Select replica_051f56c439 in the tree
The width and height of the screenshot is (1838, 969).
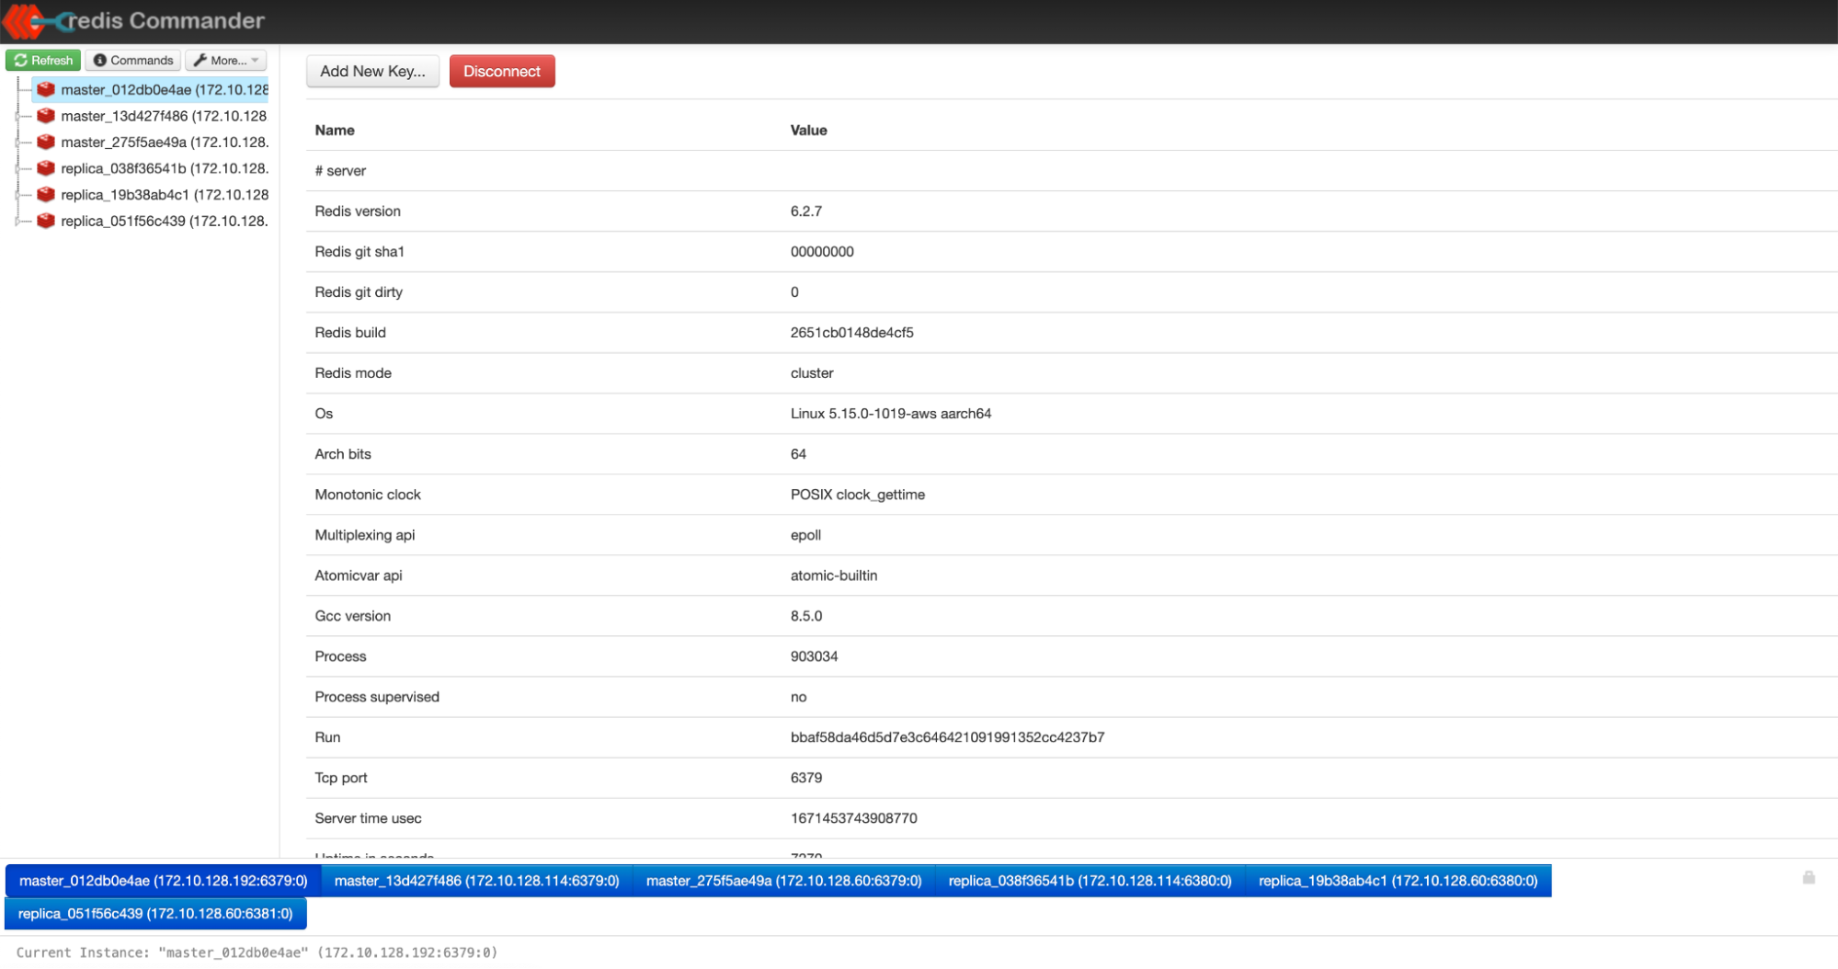click(x=165, y=221)
